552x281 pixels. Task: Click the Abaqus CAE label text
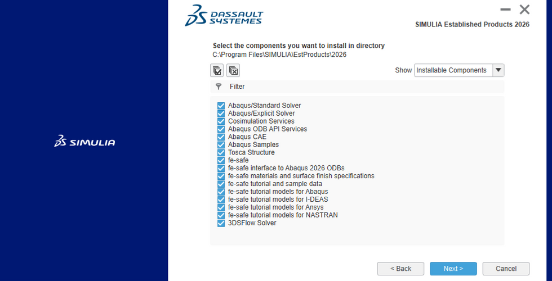(247, 137)
